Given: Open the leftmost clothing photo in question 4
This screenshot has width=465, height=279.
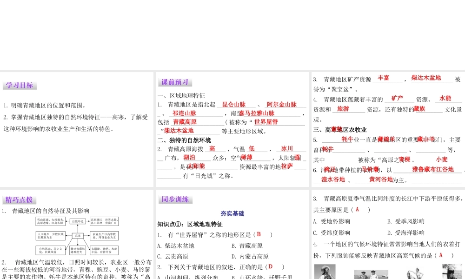Looking at the screenshot, I should point(325,272).
